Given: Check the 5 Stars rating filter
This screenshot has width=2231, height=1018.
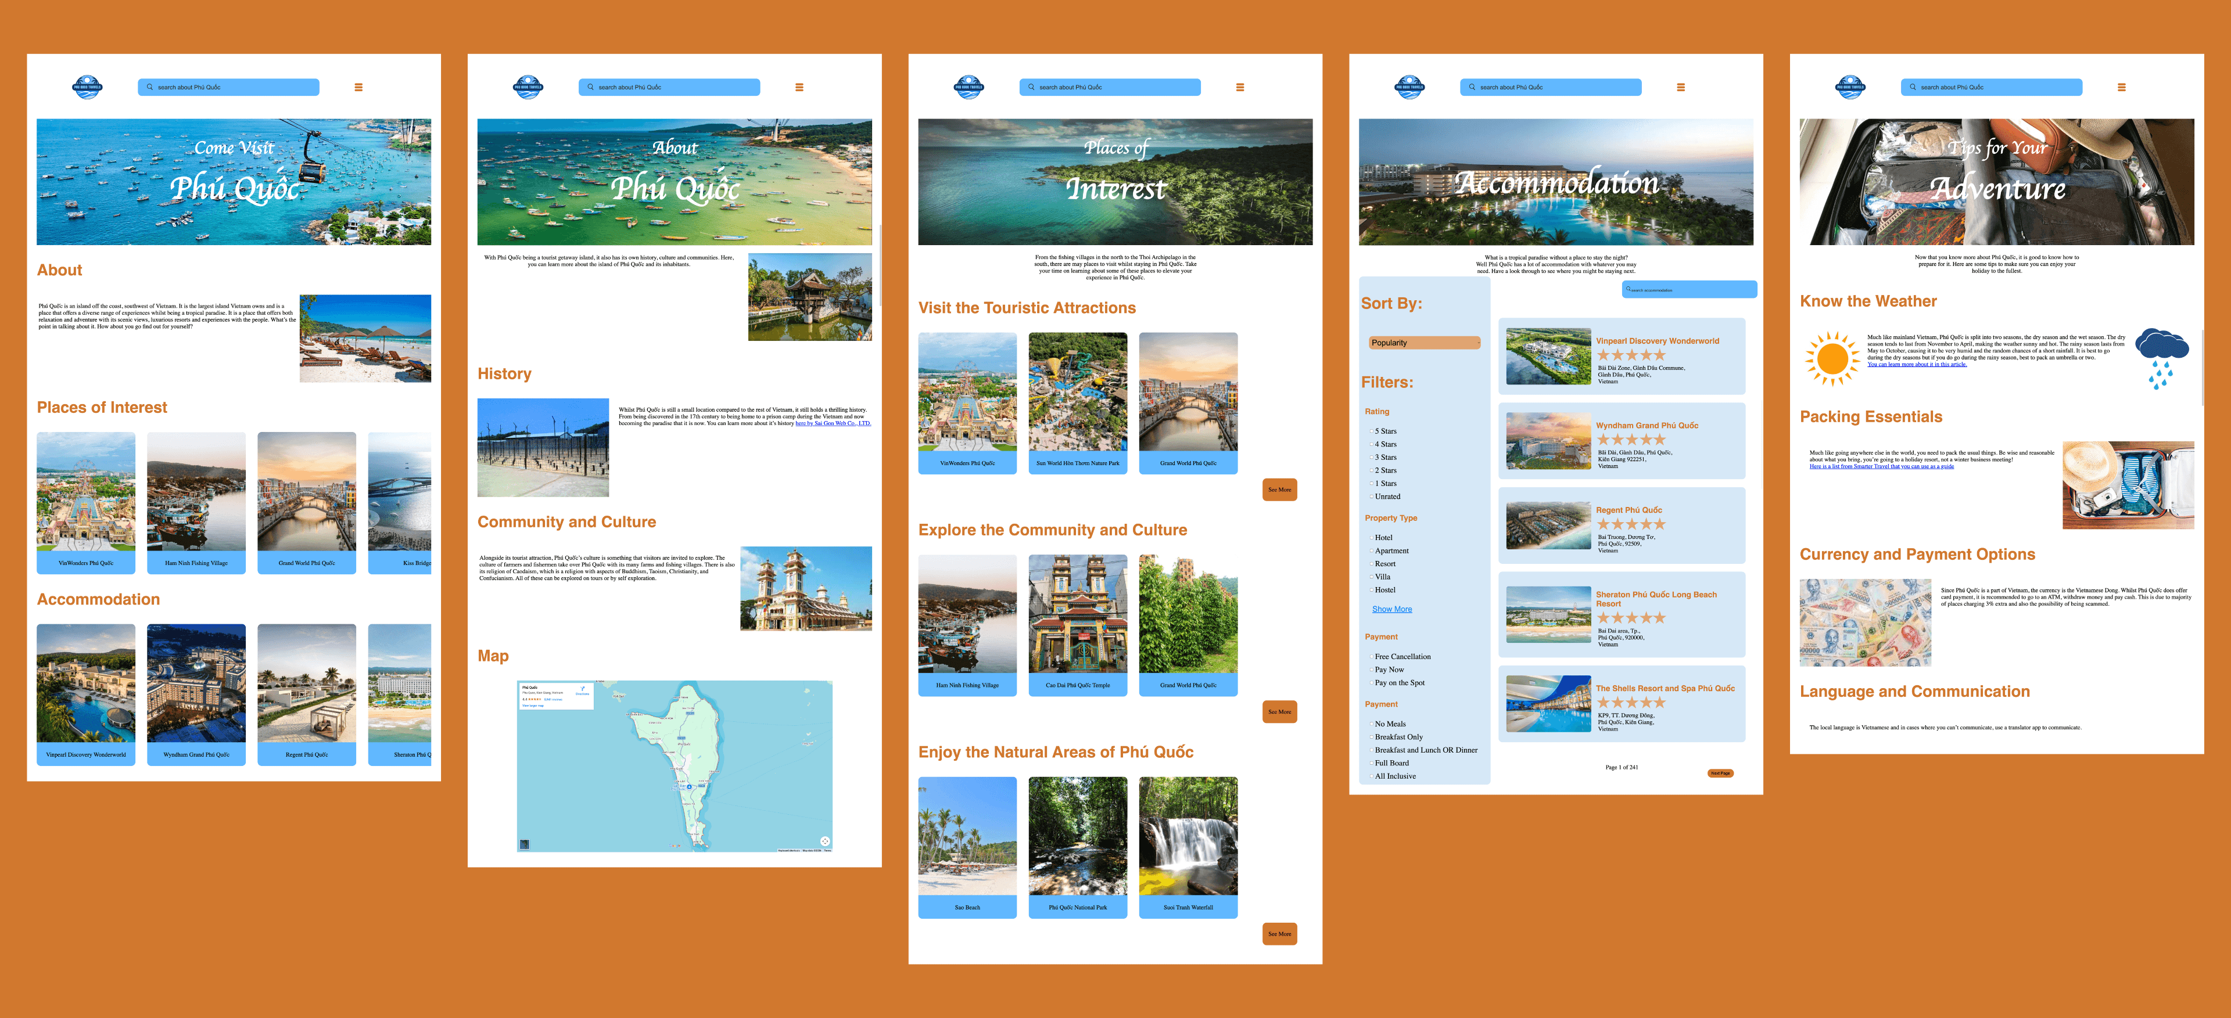Looking at the screenshot, I should (1372, 431).
